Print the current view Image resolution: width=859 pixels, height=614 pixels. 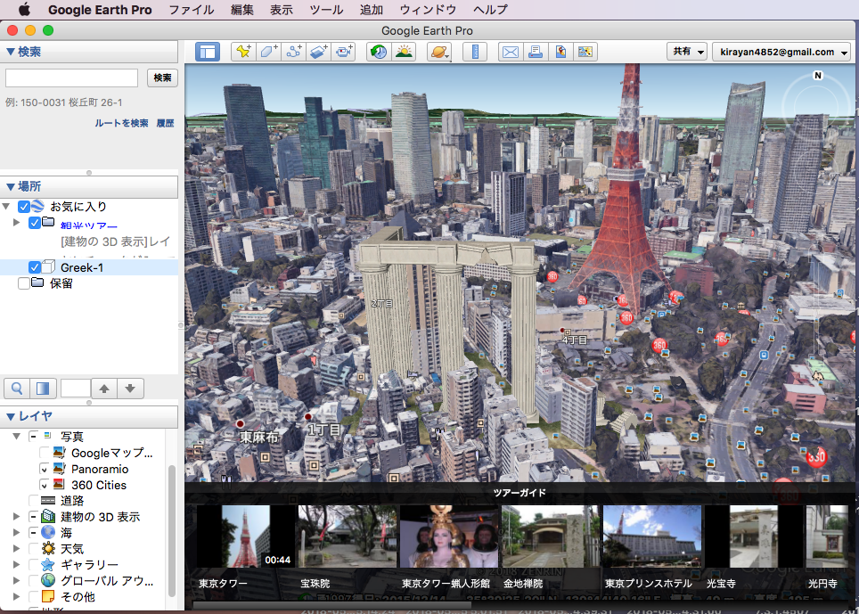pos(536,52)
